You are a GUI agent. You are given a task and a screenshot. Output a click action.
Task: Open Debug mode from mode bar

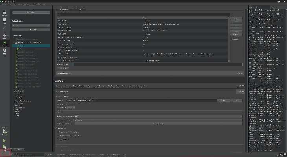4,36
